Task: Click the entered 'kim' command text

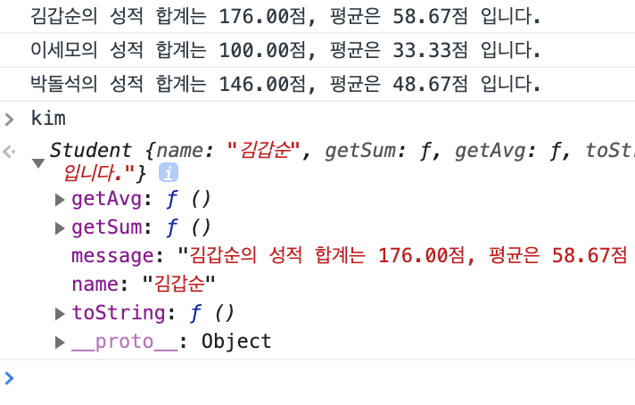Action: (x=48, y=119)
